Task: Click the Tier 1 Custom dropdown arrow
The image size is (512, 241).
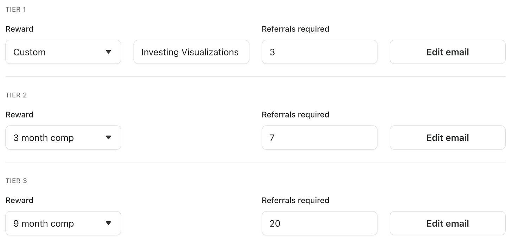Action: [x=108, y=52]
